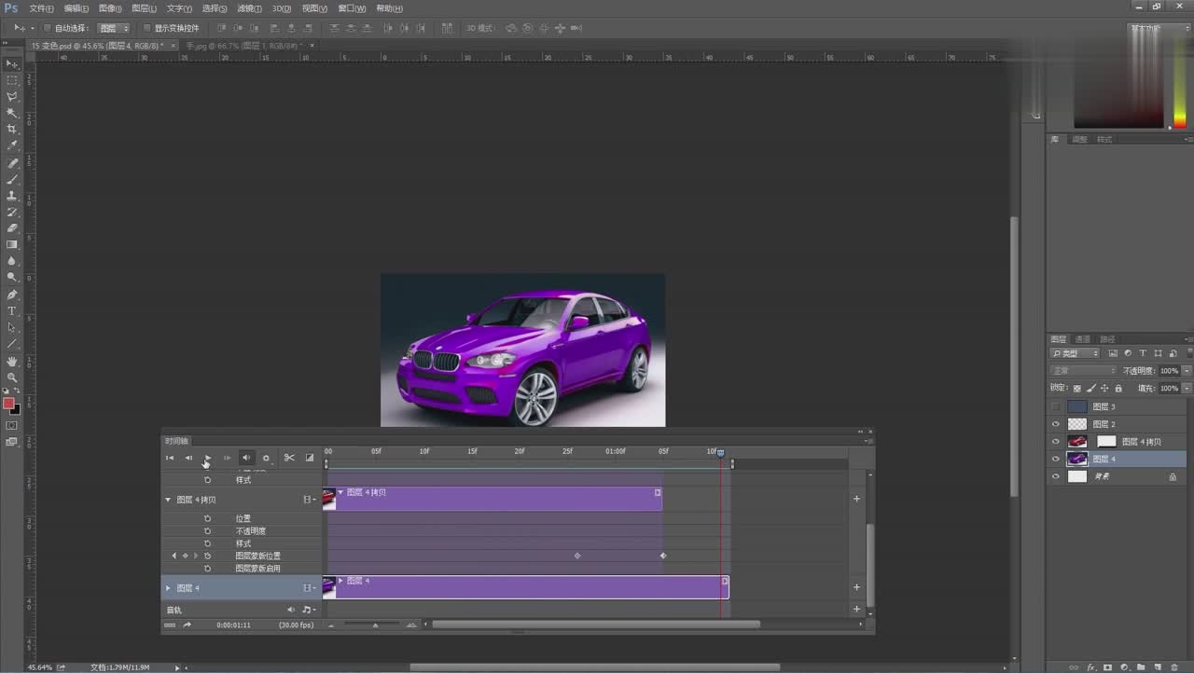
Task: Select the Eraser tool
Action: point(12,228)
